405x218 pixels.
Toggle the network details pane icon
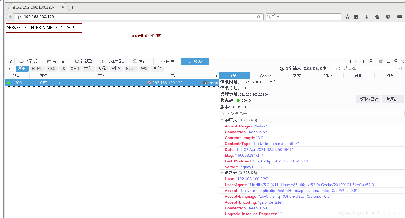click(400, 69)
